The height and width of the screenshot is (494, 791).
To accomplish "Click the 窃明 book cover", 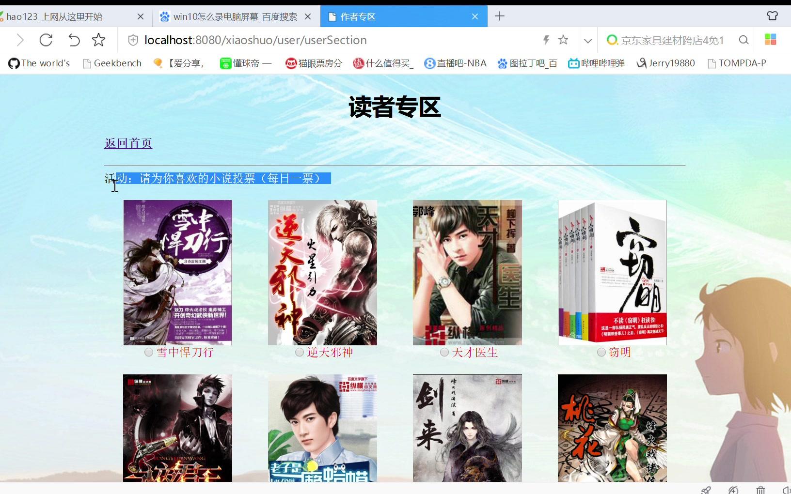I will click(x=612, y=273).
